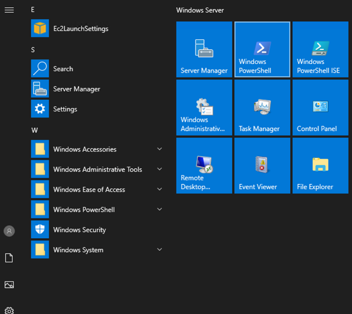Expand Windows Administrative Tools chevron

(160, 169)
